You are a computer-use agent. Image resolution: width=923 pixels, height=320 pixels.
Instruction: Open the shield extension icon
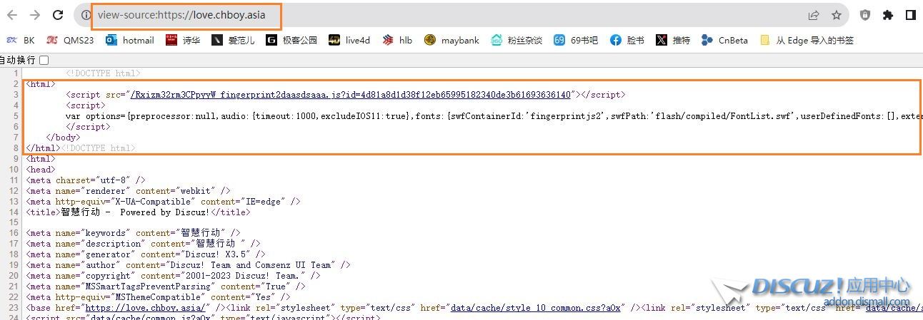pos(865,15)
